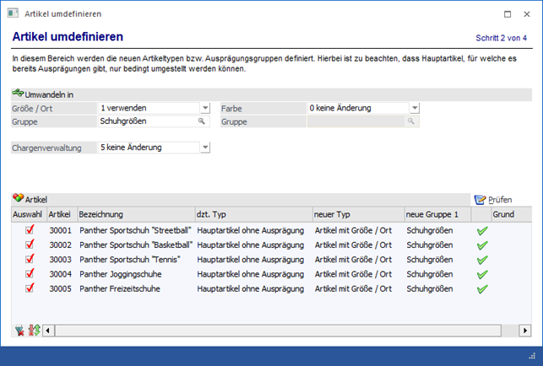This screenshot has width=543, height=366.
Task: Deselect checkbox for Panther Sportschuh "Basketball"
Action: [29, 245]
